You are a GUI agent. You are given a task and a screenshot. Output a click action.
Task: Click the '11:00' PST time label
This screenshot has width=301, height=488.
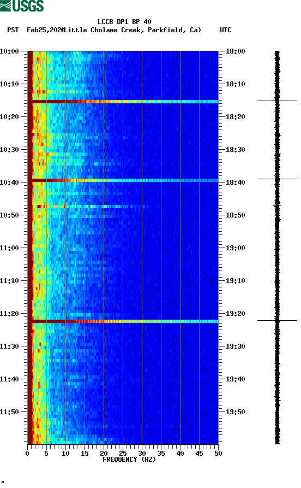tap(9, 248)
